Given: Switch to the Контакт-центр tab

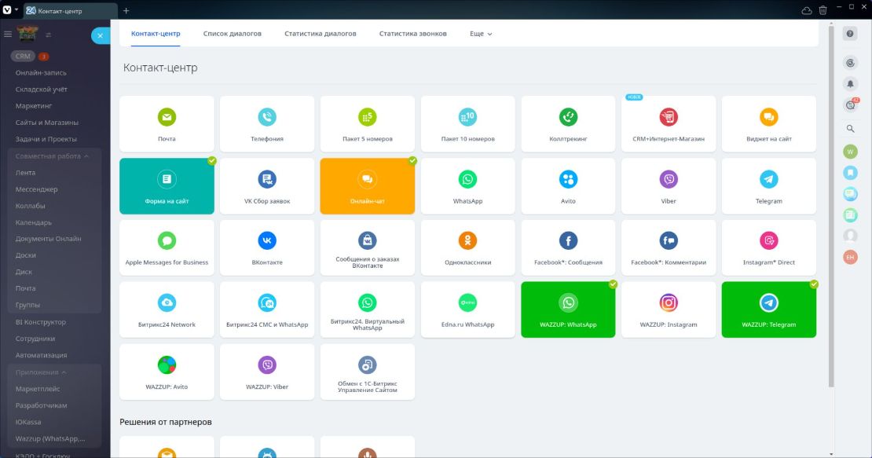Looking at the screenshot, I should point(156,34).
